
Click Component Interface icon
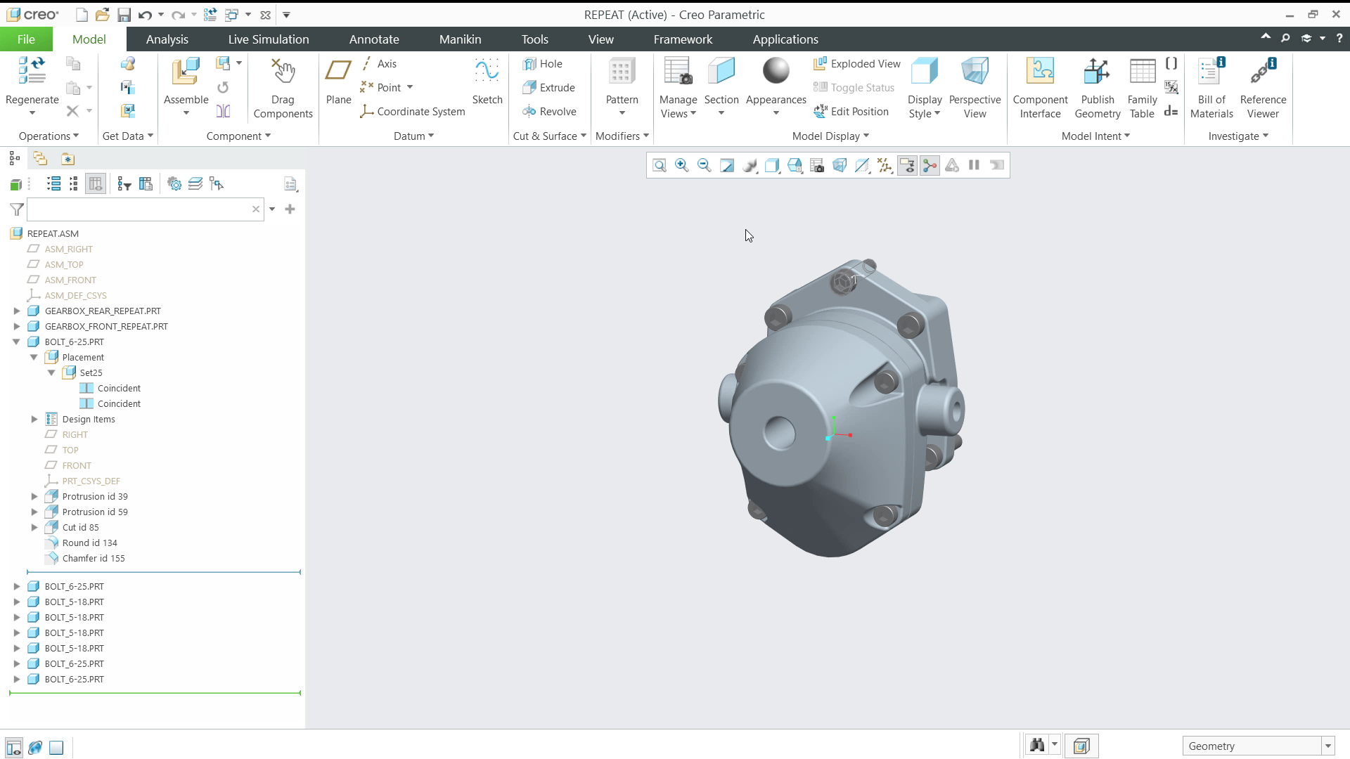click(x=1040, y=72)
